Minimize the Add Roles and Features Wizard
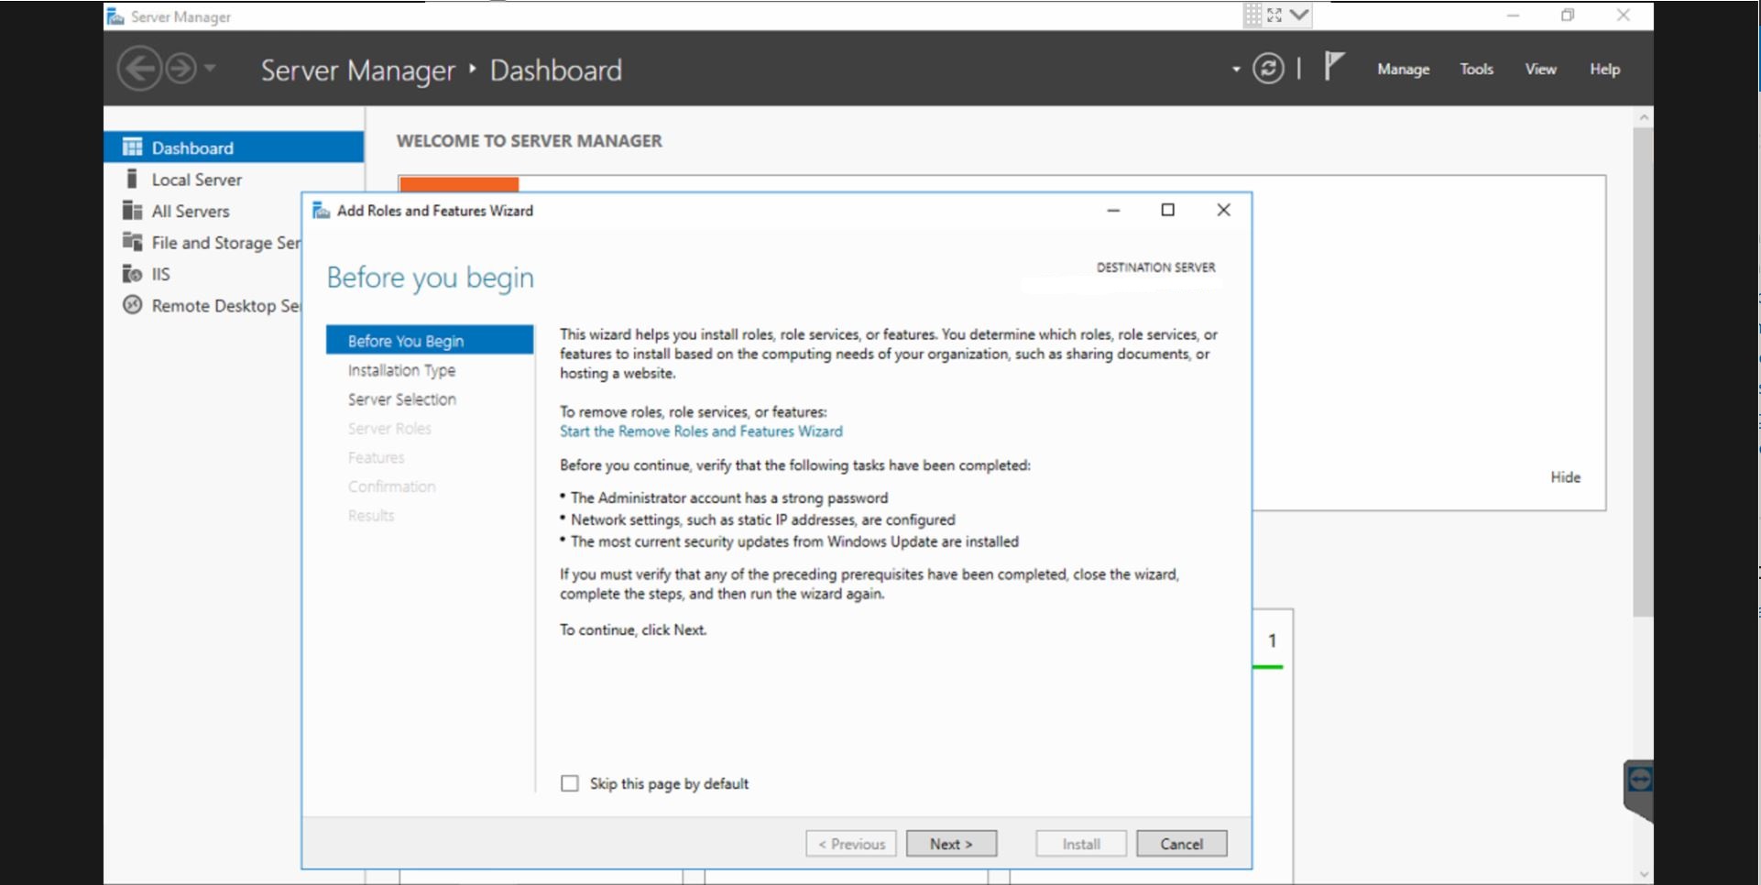Viewport: 1761px width, 885px height. (1113, 211)
